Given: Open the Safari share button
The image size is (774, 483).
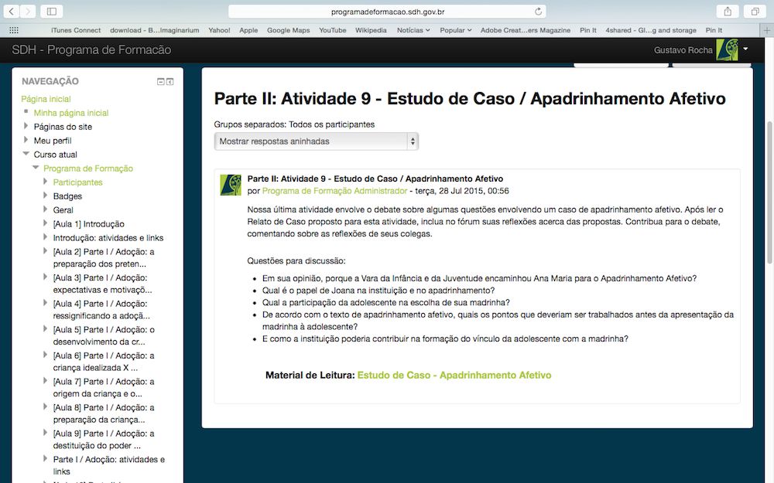Looking at the screenshot, I should [728, 12].
